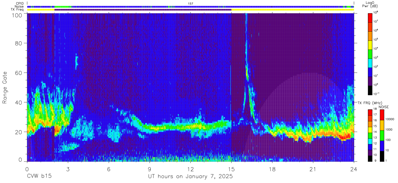
Task: Click the 10⁻¹ tick label on power colorbar
Action: [377, 94]
